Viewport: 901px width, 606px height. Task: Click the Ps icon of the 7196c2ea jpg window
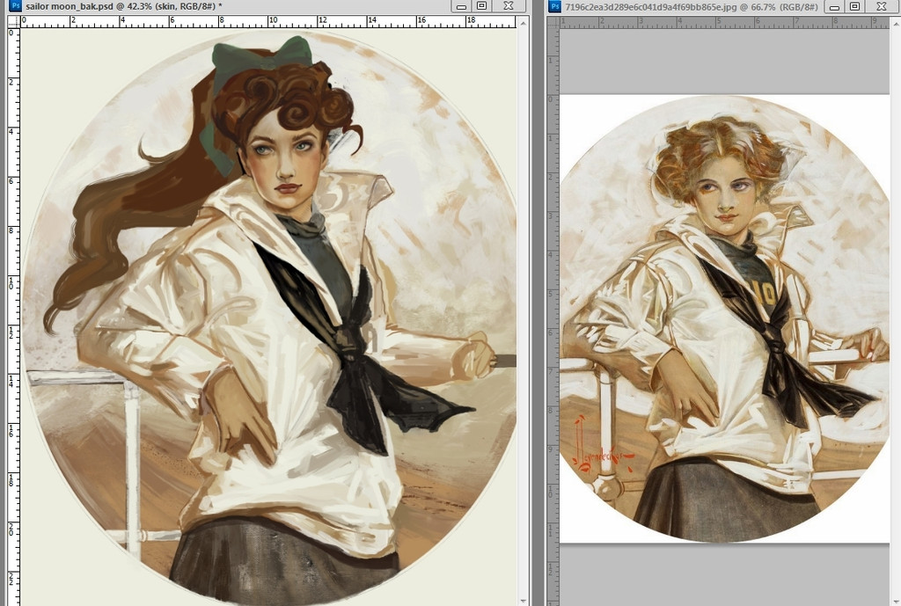click(554, 6)
